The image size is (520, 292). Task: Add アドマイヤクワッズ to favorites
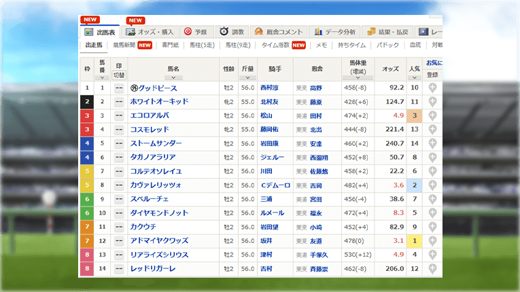click(432, 241)
